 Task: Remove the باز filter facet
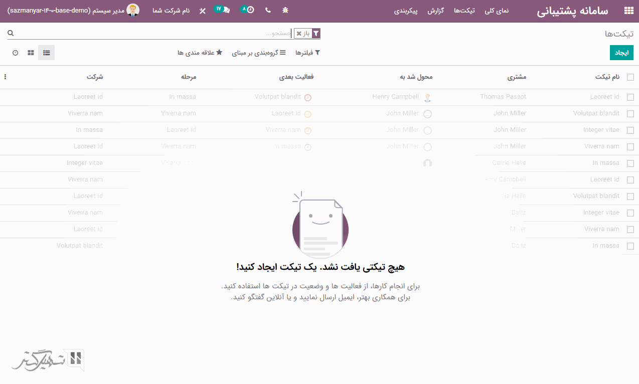(299, 34)
